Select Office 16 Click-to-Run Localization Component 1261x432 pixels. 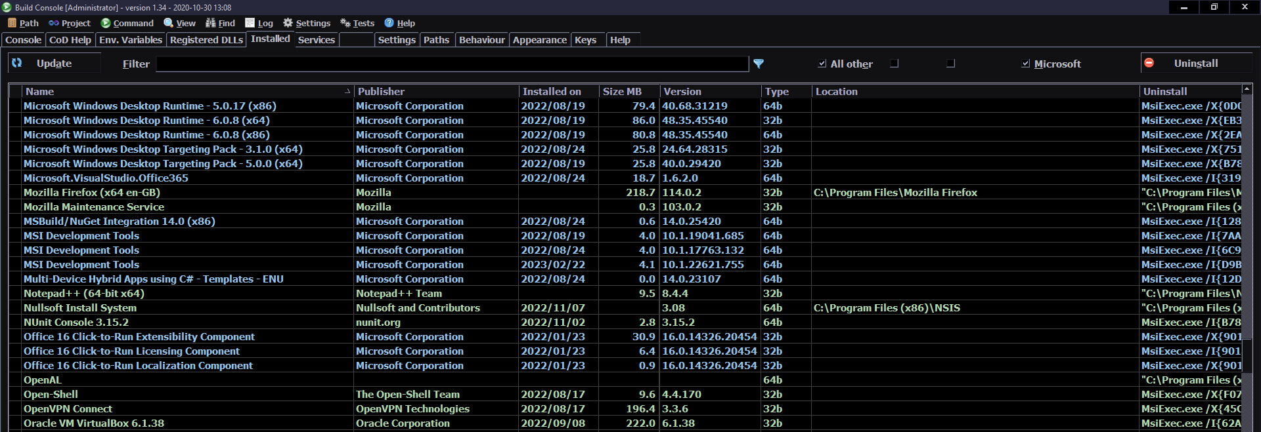tap(138, 366)
